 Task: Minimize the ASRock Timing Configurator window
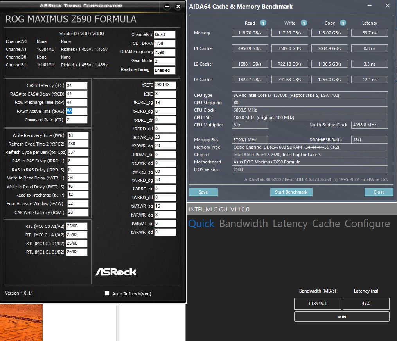(x=167, y=7)
